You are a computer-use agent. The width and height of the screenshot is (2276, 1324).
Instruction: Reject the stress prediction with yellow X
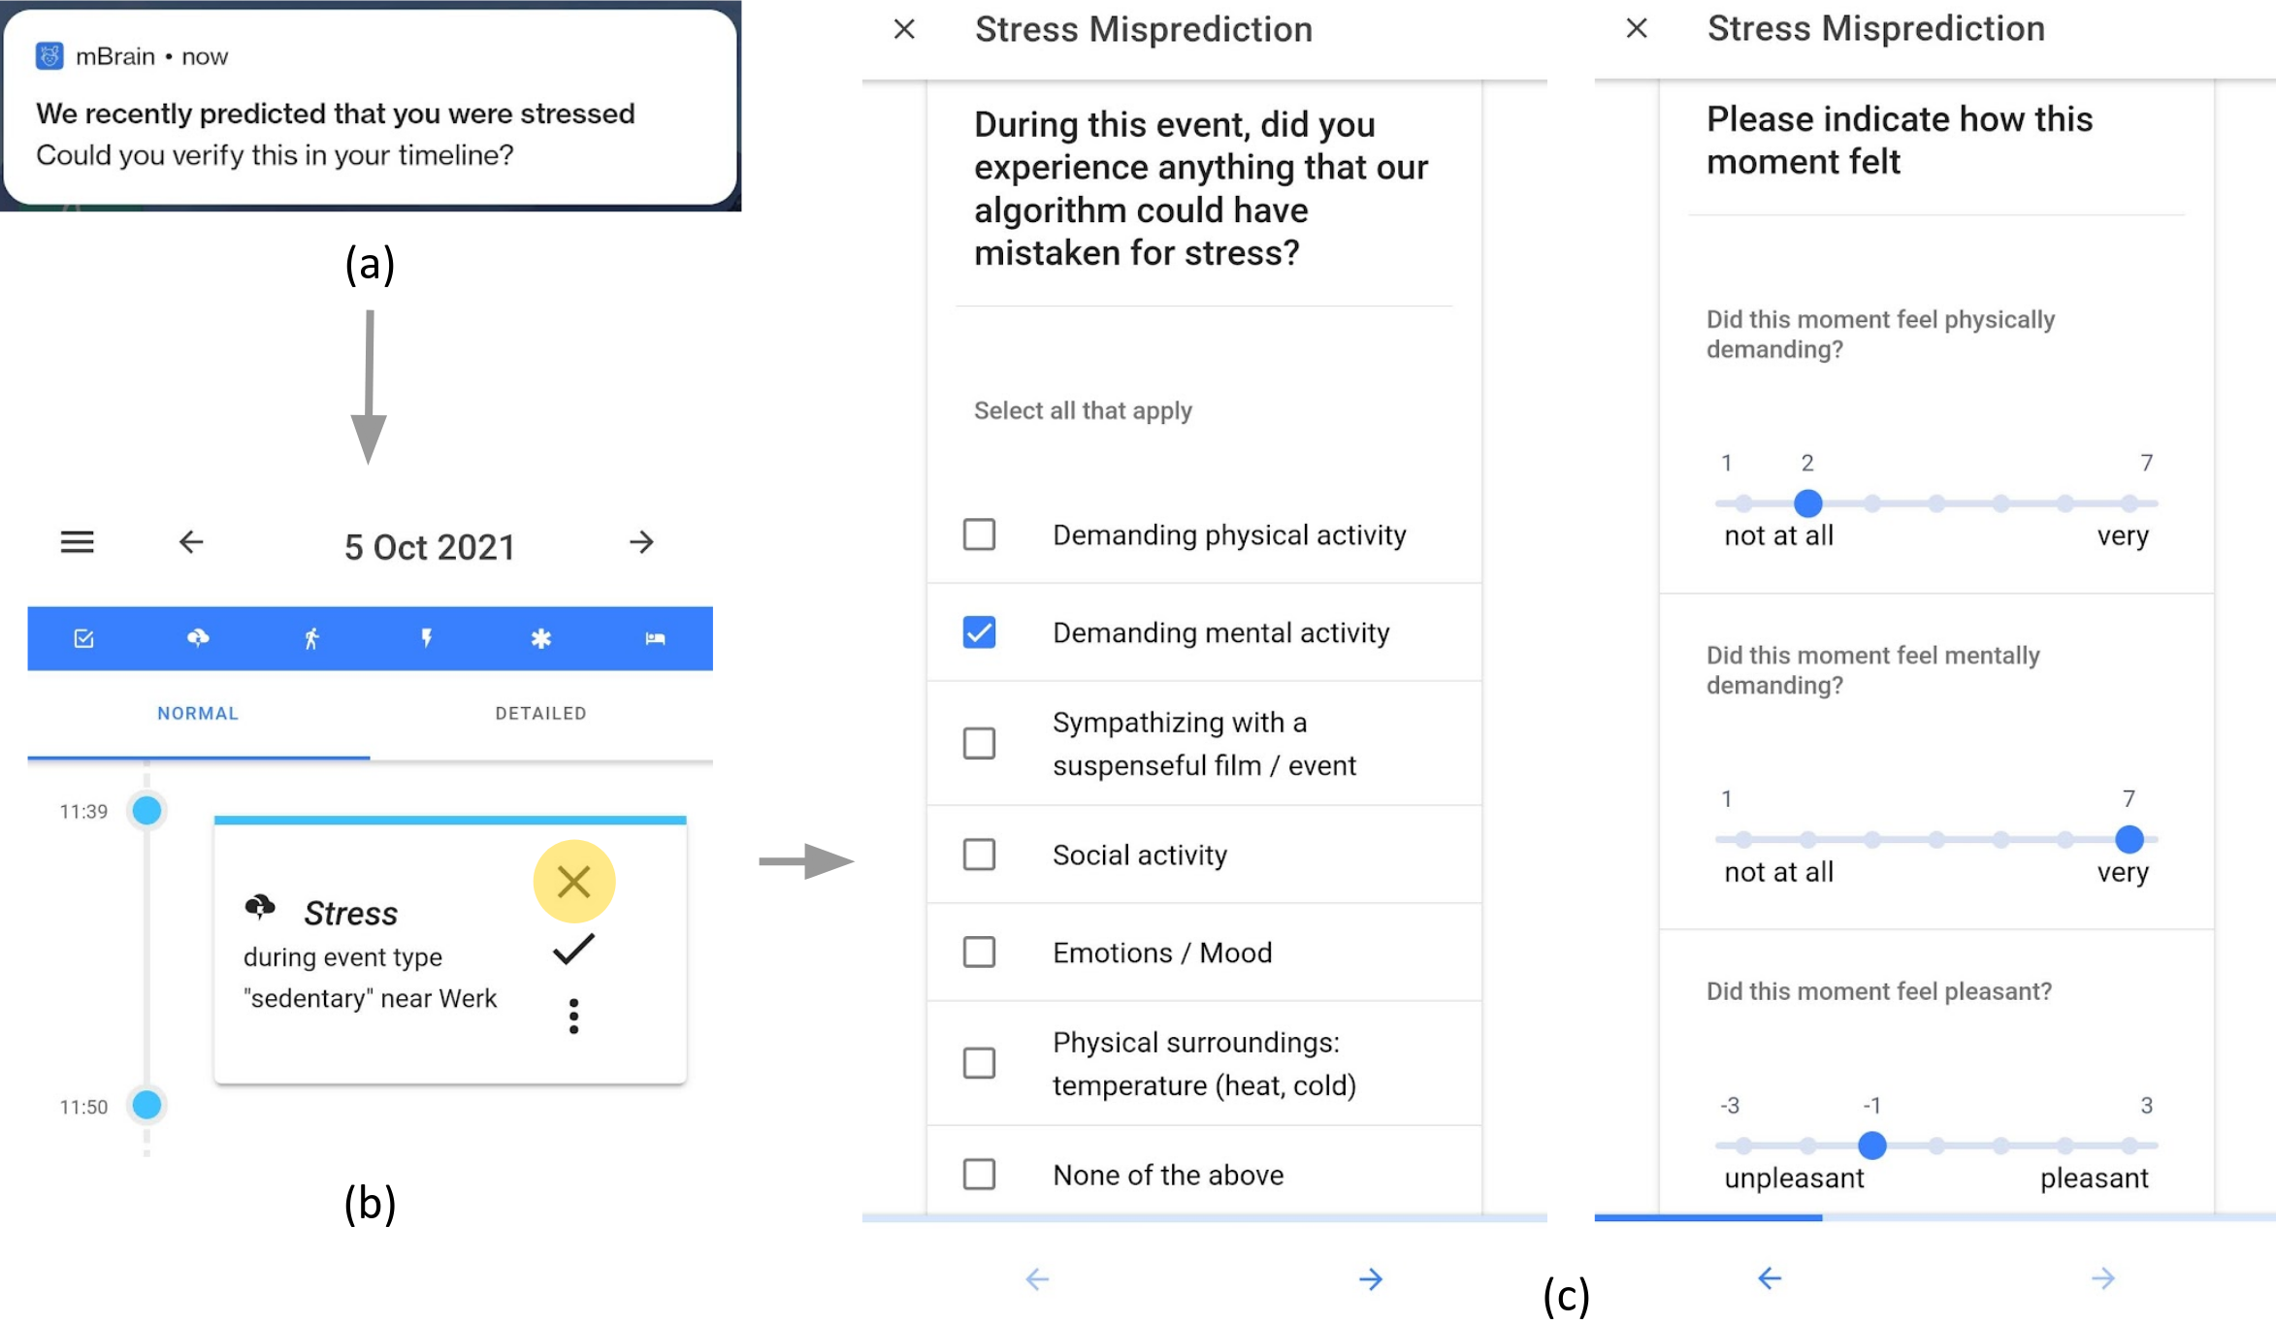574,882
